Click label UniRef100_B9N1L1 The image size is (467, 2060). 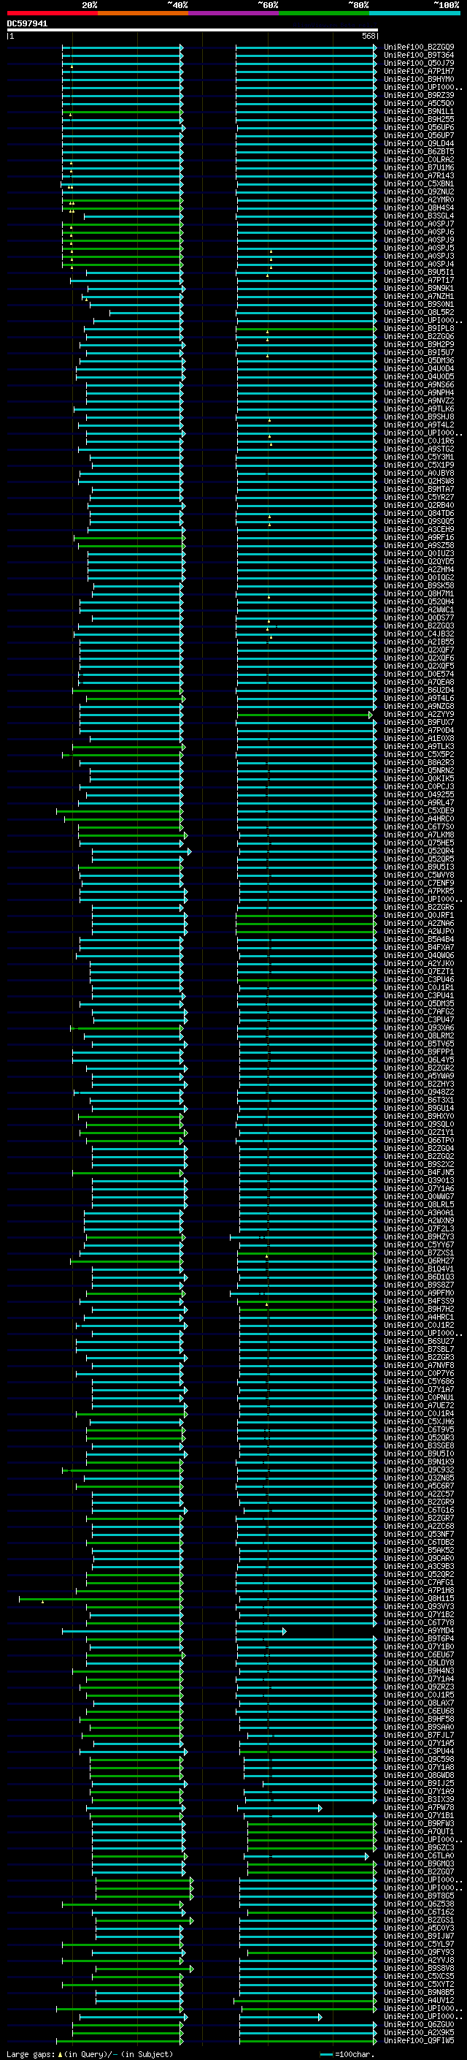(x=419, y=111)
